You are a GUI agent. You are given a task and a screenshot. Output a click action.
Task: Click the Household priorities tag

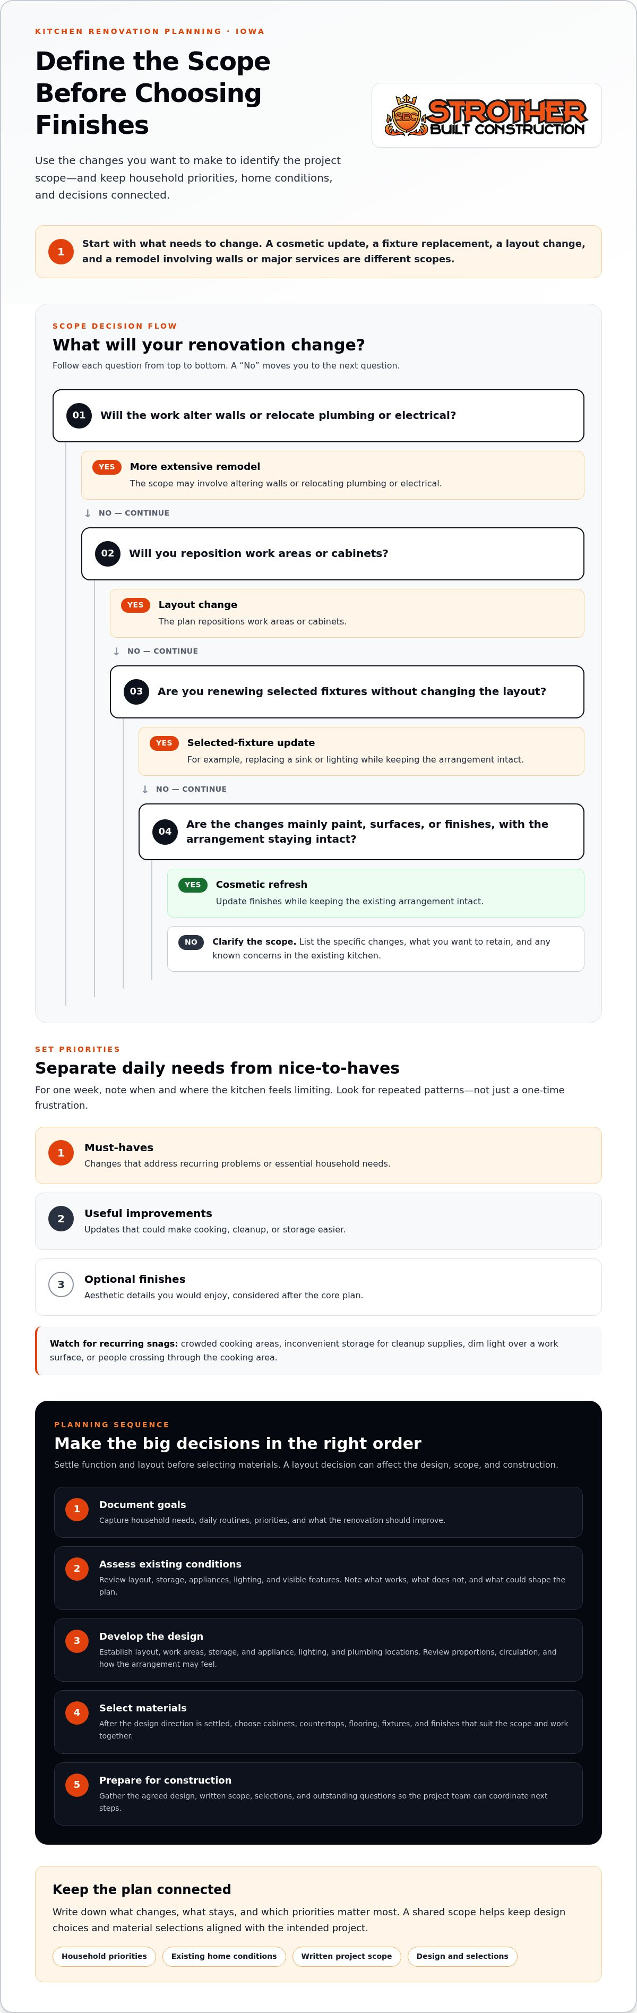click(104, 1956)
